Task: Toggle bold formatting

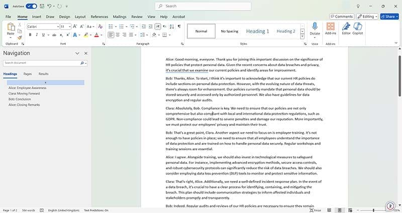Action: [30, 35]
